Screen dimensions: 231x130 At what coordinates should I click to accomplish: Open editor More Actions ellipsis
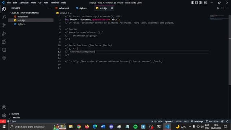(227, 8)
